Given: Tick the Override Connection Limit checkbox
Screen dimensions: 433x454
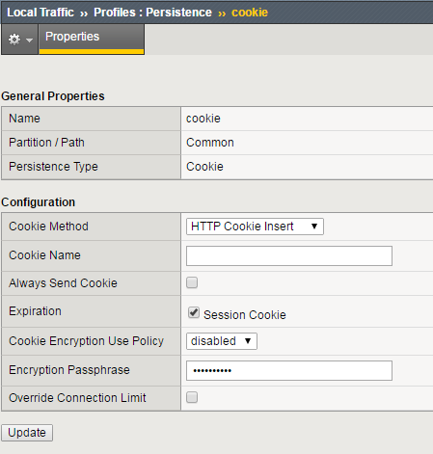Looking at the screenshot, I should pos(192,397).
